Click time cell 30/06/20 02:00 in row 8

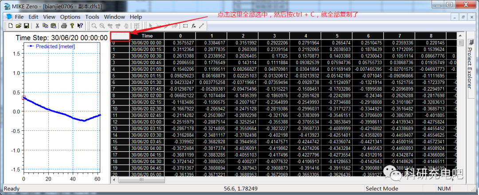147,96
